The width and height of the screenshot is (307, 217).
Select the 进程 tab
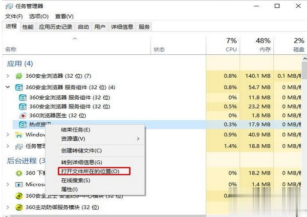point(11,26)
